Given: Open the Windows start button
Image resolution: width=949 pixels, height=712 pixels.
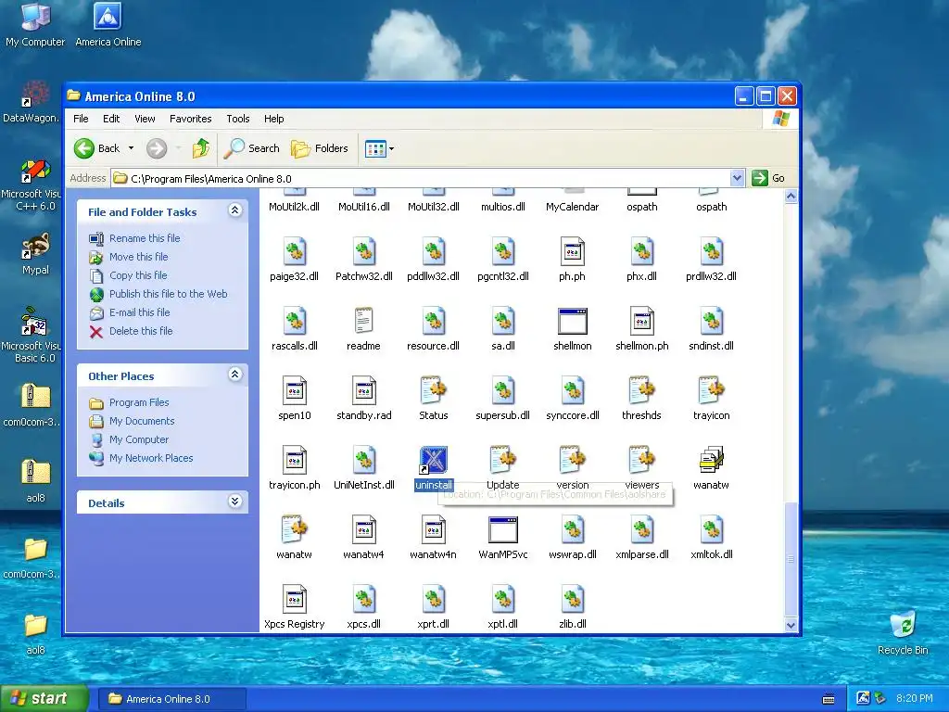Looking at the screenshot, I should pos(44,698).
